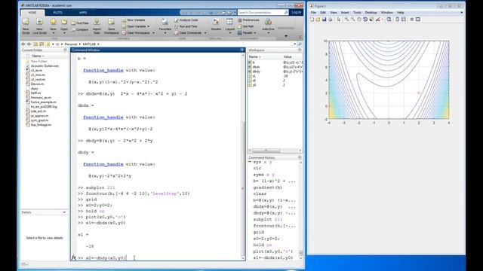Image resolution: width=483 pixels, height=271 pixels.
Task: Select the Pan hand tool in Figure 1
Action: pos(359,20)
